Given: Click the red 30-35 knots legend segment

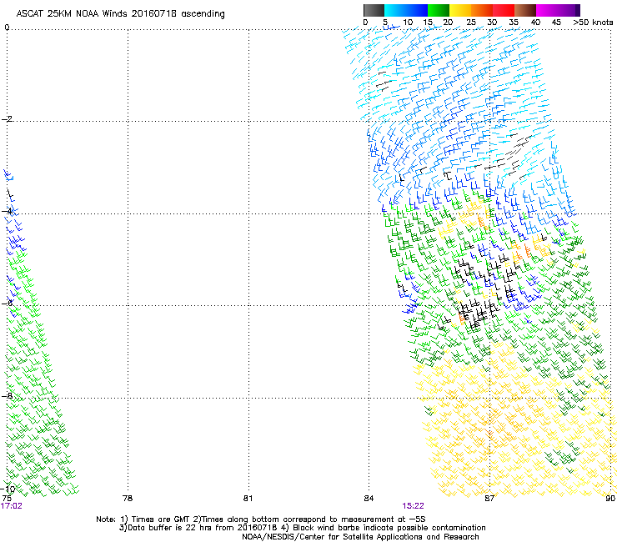Looking at the screenshot, I should click(x=504, y=10).
